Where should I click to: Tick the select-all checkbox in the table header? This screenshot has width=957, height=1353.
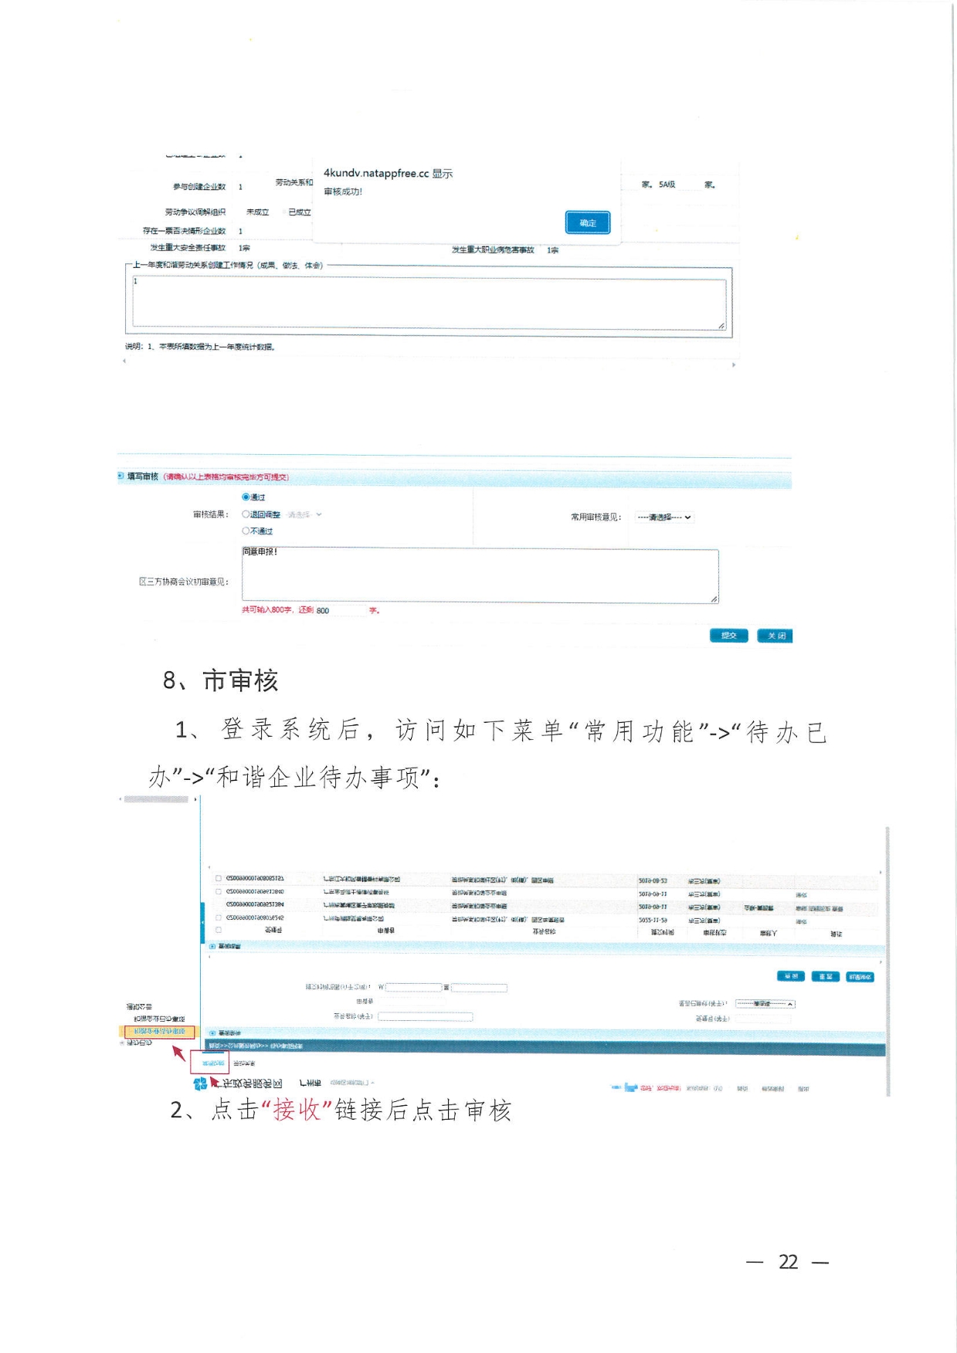219,931
